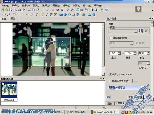The height and width of the screenshot is (115, 154).
Task: Click the Save preset floppy icon
Action: click(141, 31)
